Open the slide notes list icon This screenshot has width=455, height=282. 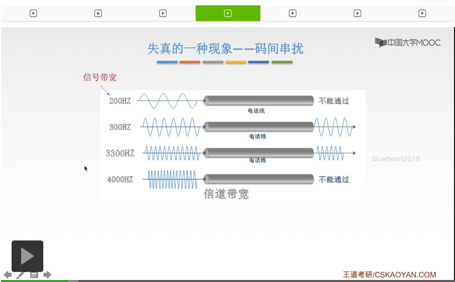coord(34,274)
